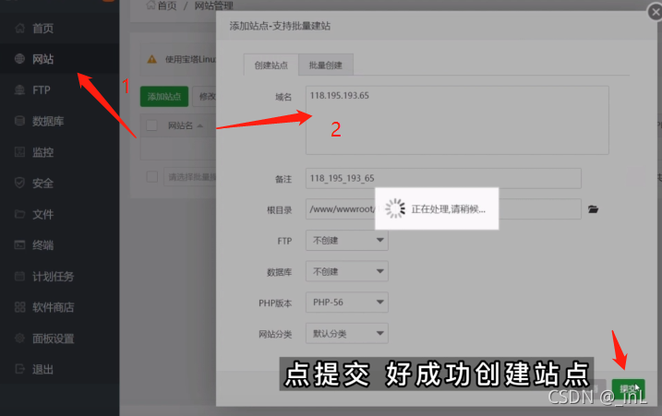Click the 修改 button beside 添加站点
Viewport: 662px width, 416px height.
tap(205, 97)
